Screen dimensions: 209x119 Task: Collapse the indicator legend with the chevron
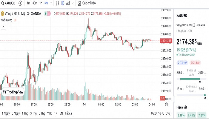coord(3,26)
